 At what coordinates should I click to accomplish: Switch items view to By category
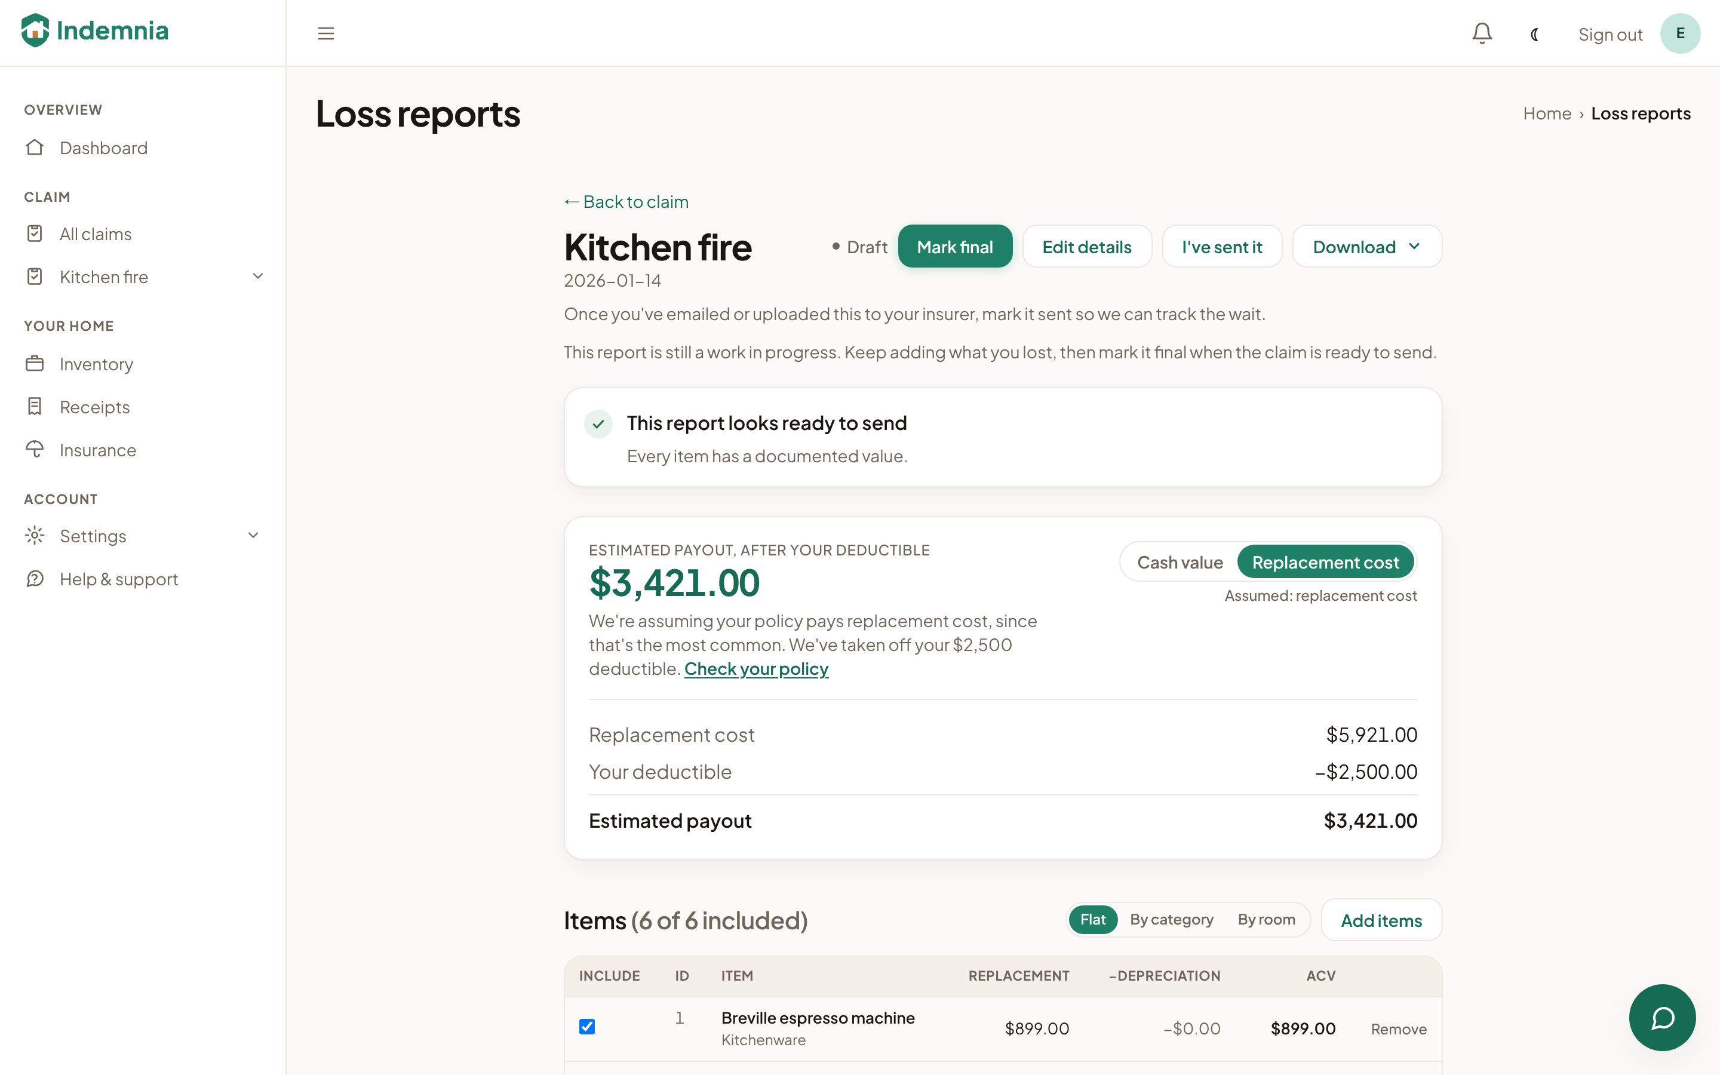[1171, 919]
